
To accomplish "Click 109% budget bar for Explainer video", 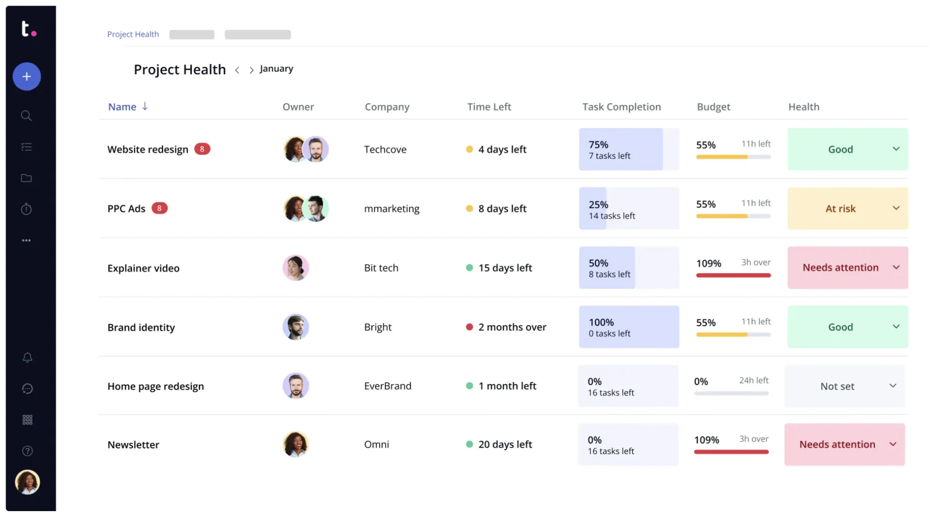I will pyautogui.click(x=734, y=275).
